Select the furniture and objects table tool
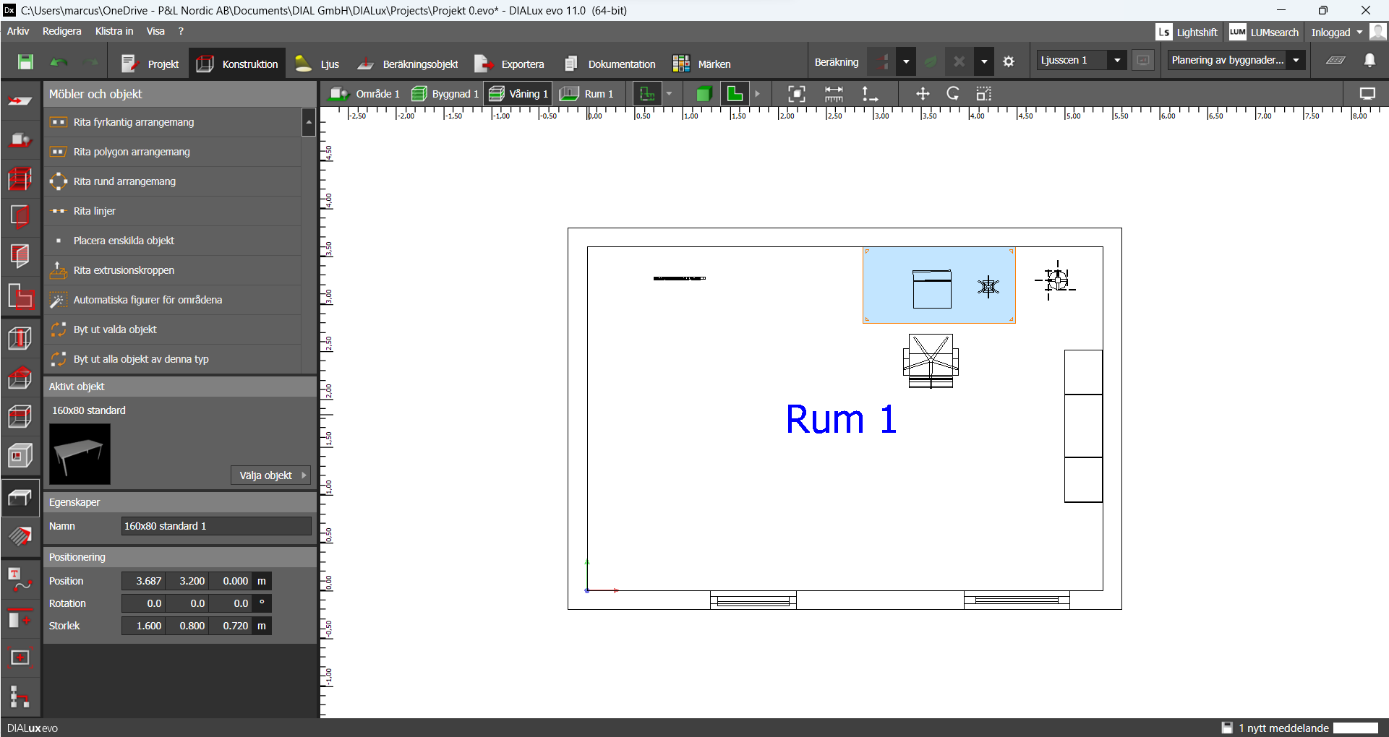Image resolution: width=1389 pixels, height=737 pixels. click(20, 497)
